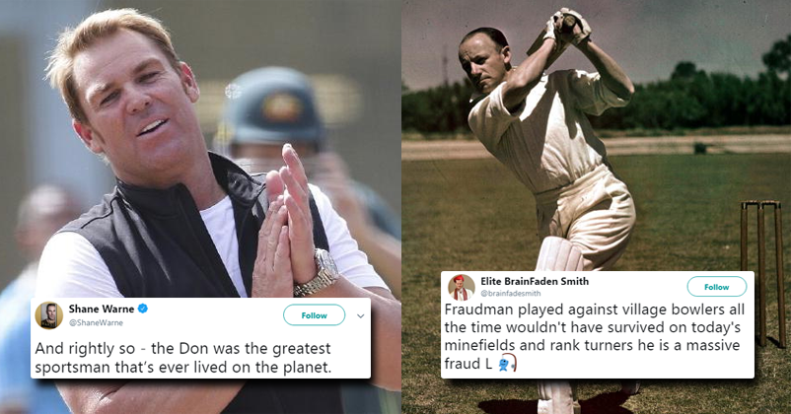The width and height of the screenshot is (791, 414).
Task: Click the raised cricket bat
Action: [x=555, y=34]
